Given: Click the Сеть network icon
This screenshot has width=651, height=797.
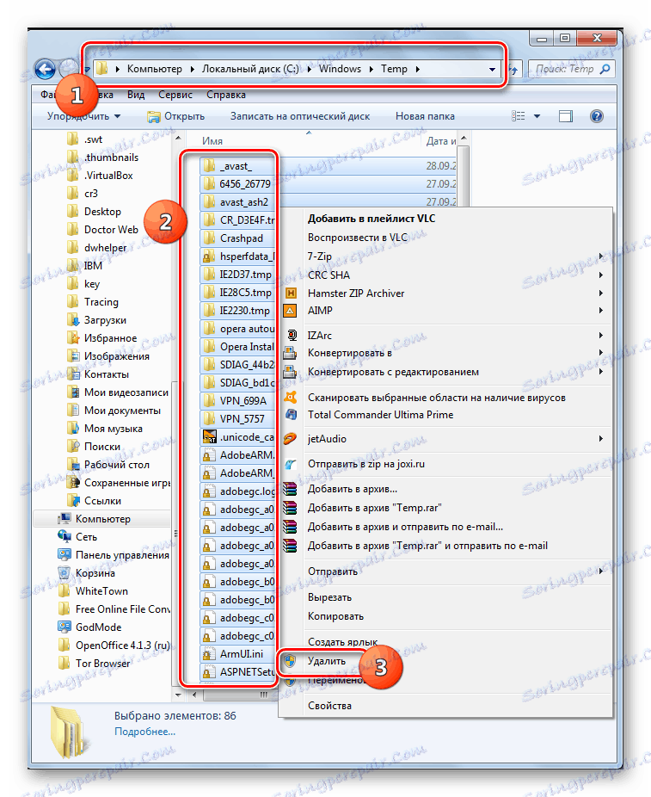Looking at the screenshot, I should point(64,537).
